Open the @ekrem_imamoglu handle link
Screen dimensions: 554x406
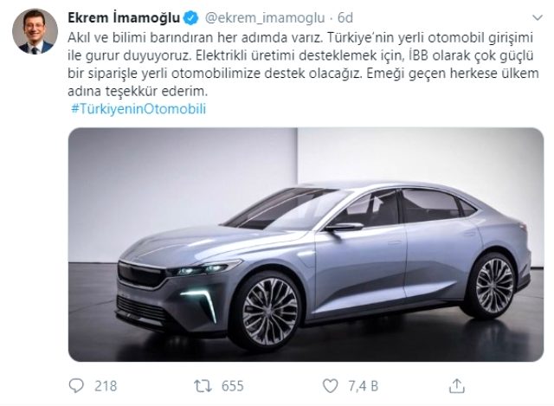(265, 18)
